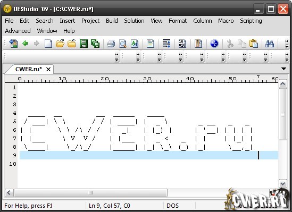Click the Paste clipboard icon
This screenshot has height=212, width=292.
[x=254, y=44]
